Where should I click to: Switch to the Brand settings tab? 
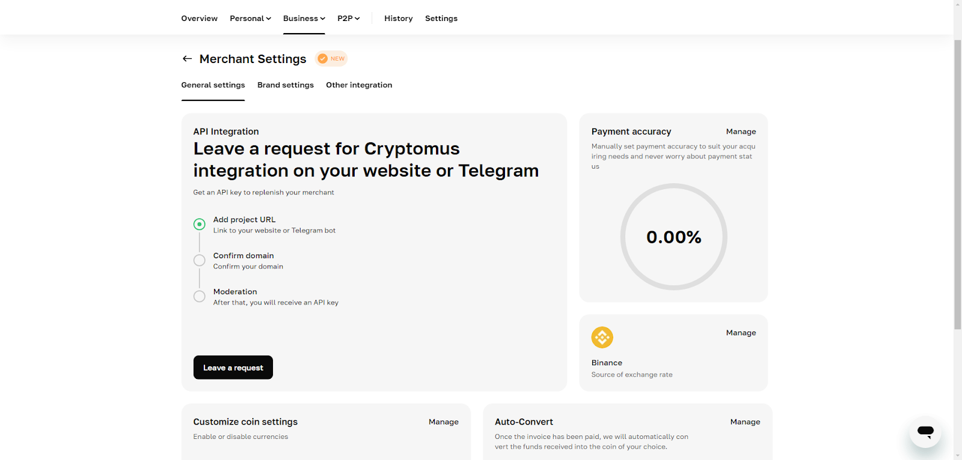click(286, 85)
